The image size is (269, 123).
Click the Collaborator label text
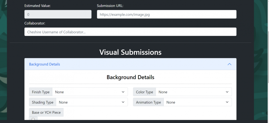pyautogui.click(x=35, y=23)
